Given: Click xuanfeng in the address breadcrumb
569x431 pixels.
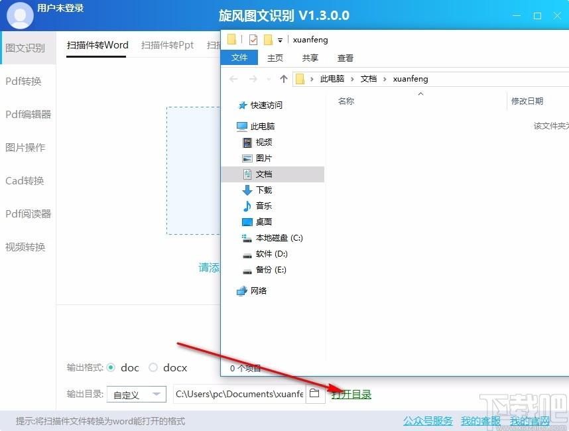Looking at the screenshot, I should click(x=411, y=79).
